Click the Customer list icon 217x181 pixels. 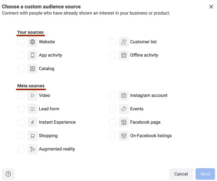point(124,42)
